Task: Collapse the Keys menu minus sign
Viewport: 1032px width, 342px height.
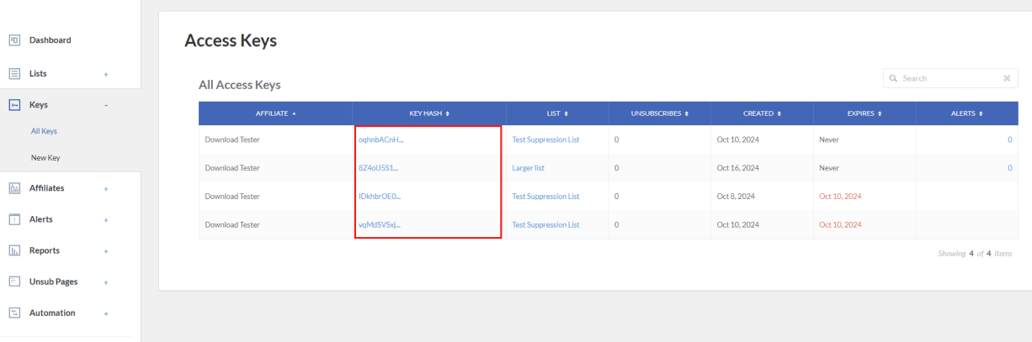Action: [106, 105]
